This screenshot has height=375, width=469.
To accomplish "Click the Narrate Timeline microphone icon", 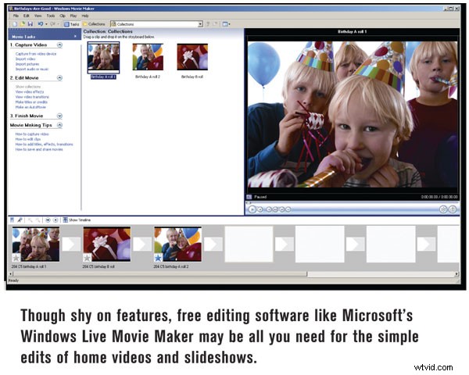I will [x=20, y=220].
